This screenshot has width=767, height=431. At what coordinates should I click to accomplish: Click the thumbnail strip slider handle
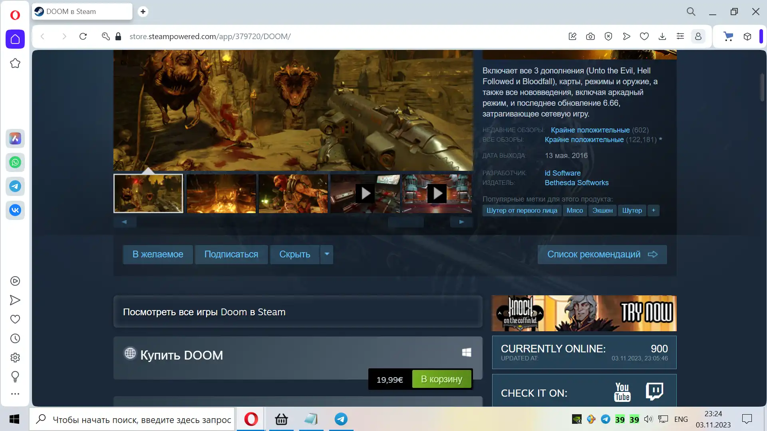[405, 222]
